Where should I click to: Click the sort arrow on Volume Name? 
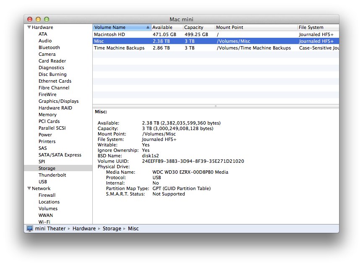(x=148, y=27)
